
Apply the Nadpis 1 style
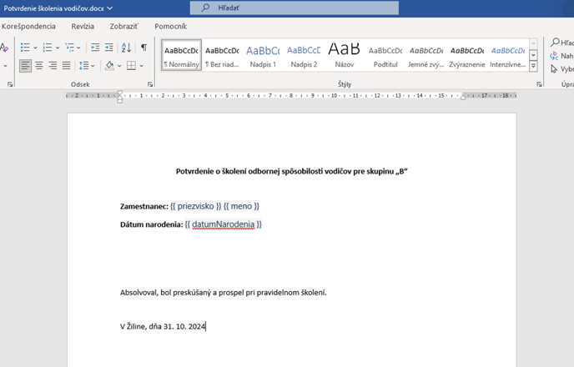(263, 55)
